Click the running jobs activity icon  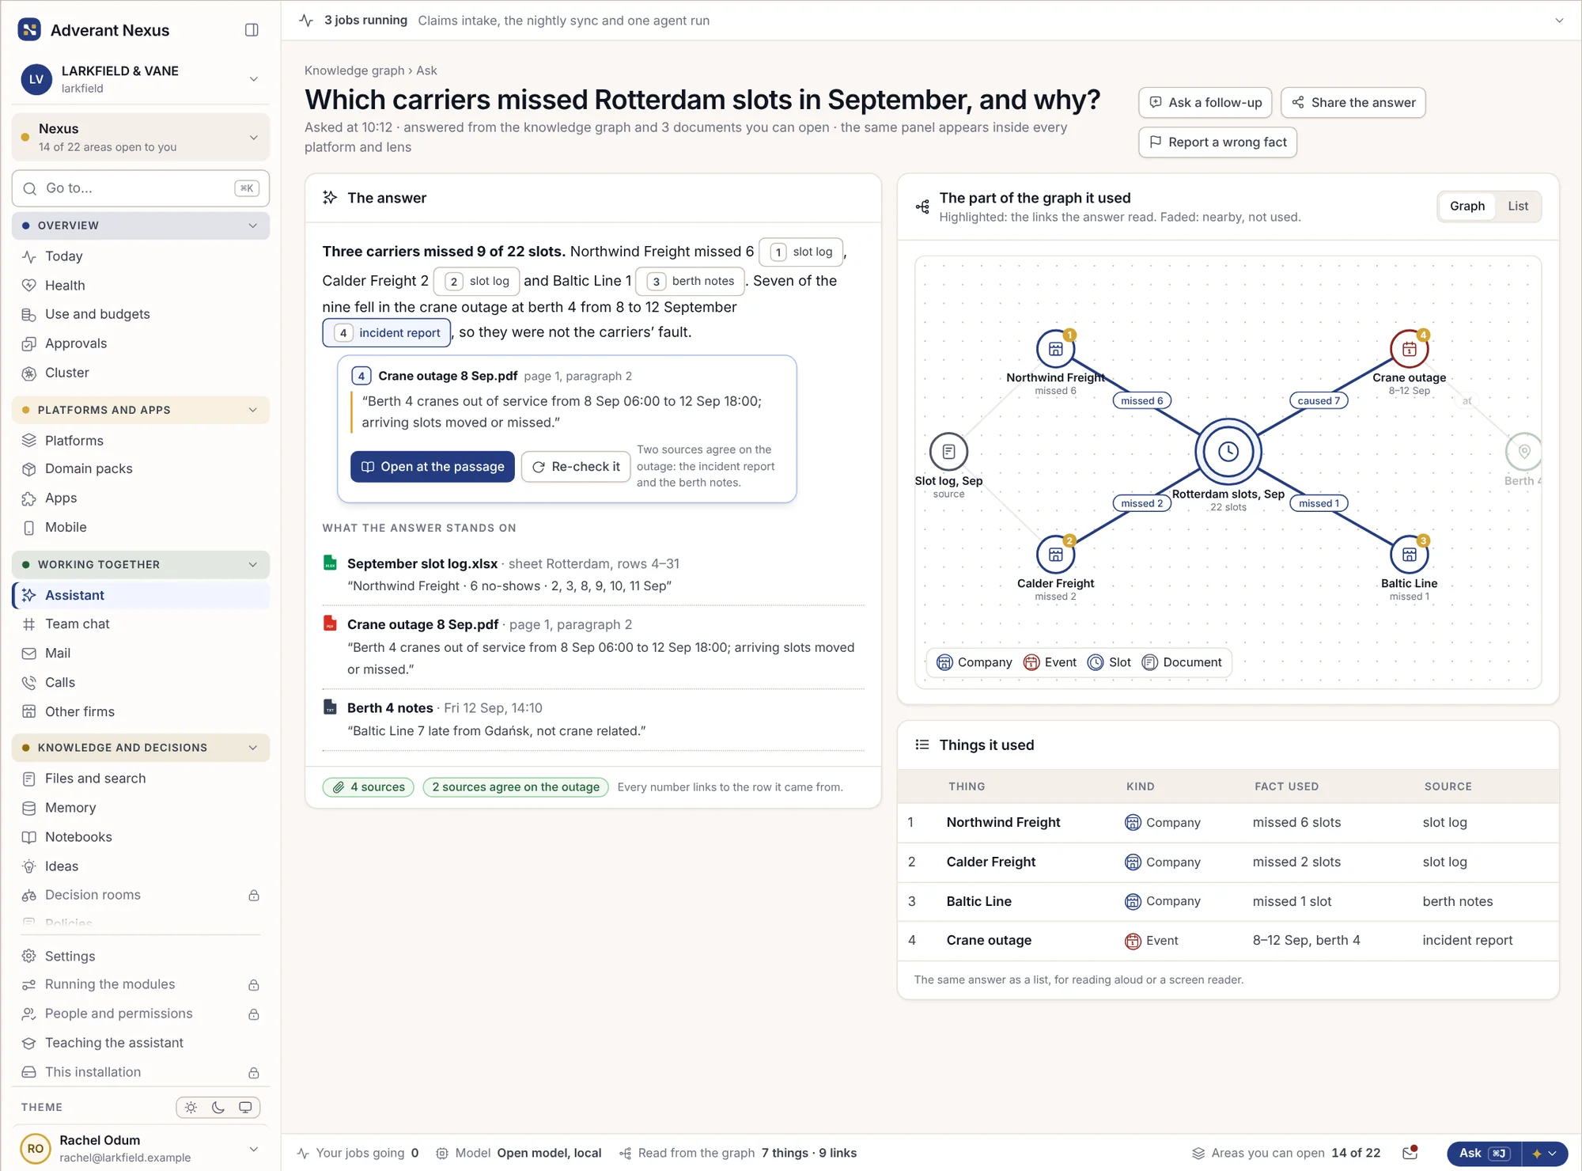pyautogui.click(x=307, y=21)
